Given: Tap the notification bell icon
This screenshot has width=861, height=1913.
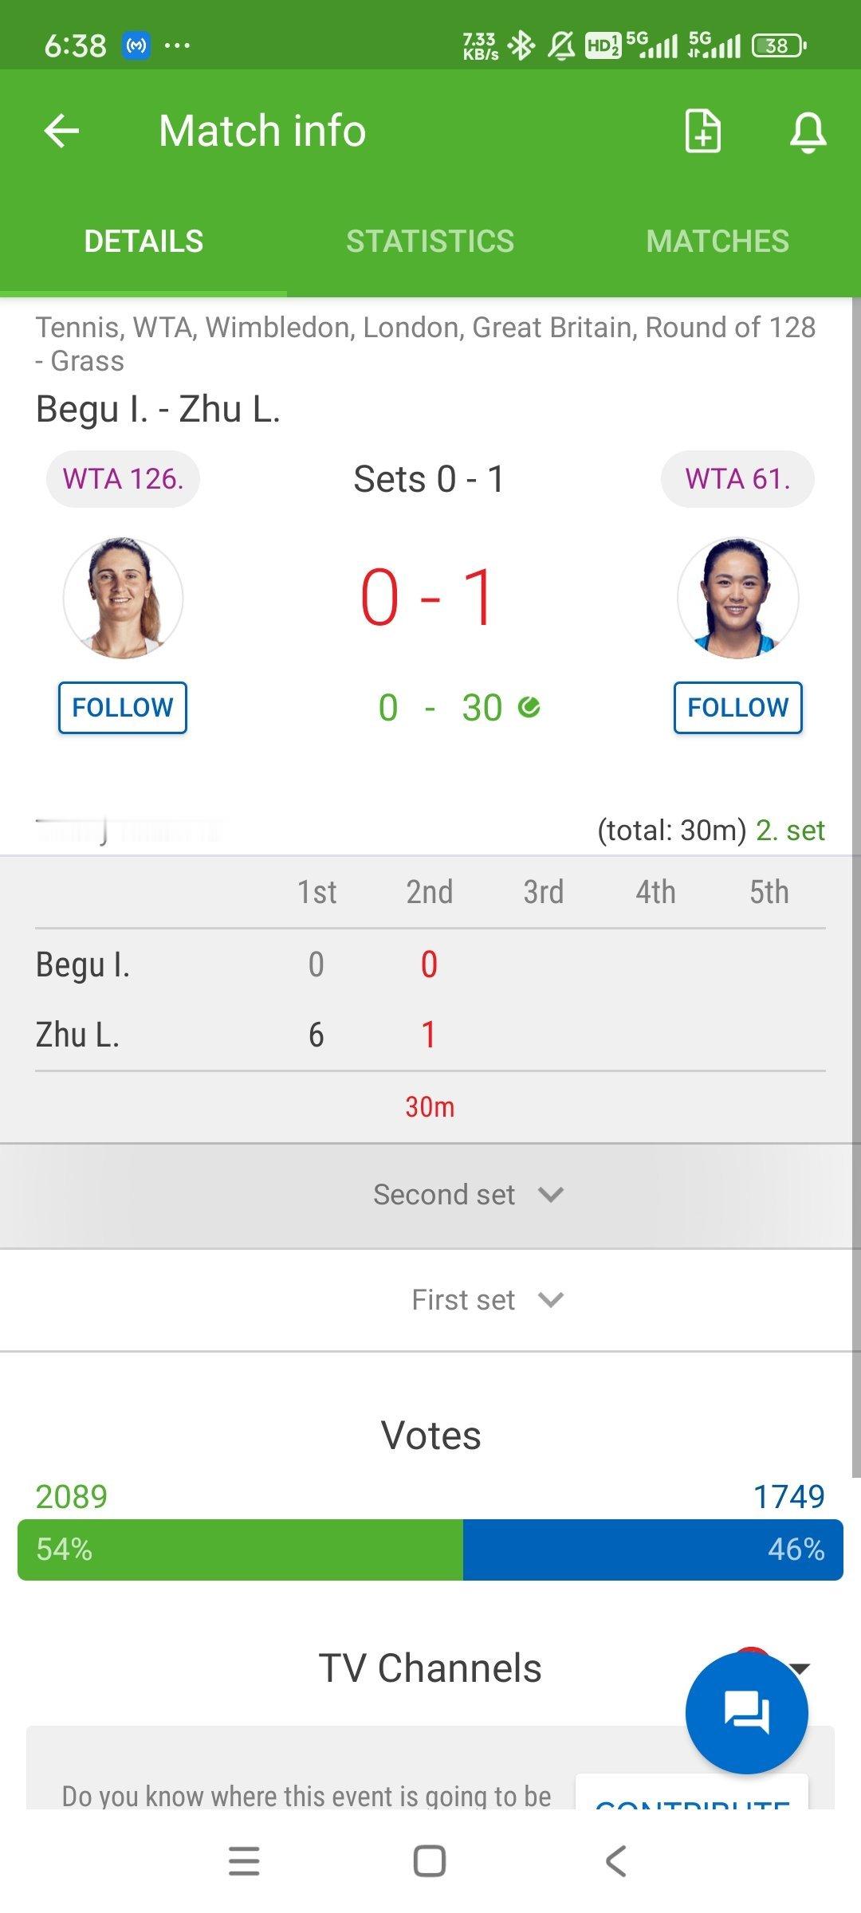Looking at the screenshot, I should 808,132.
